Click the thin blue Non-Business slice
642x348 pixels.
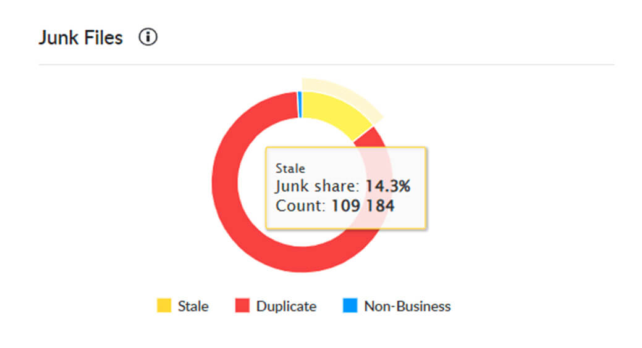[300, 104]
